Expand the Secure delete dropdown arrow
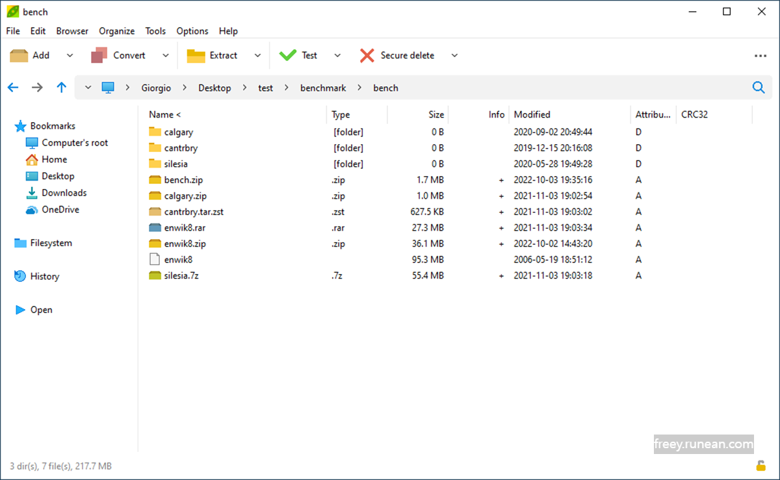 pyautogui.click(x=454, y=55)
